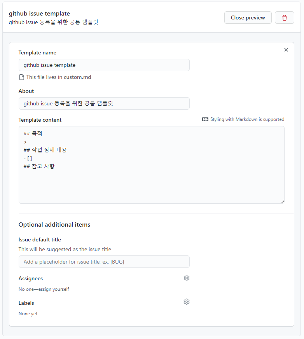Screen dimensions: 304x339
Task: Click the custom.md filename
Action: tap(80, 77)
